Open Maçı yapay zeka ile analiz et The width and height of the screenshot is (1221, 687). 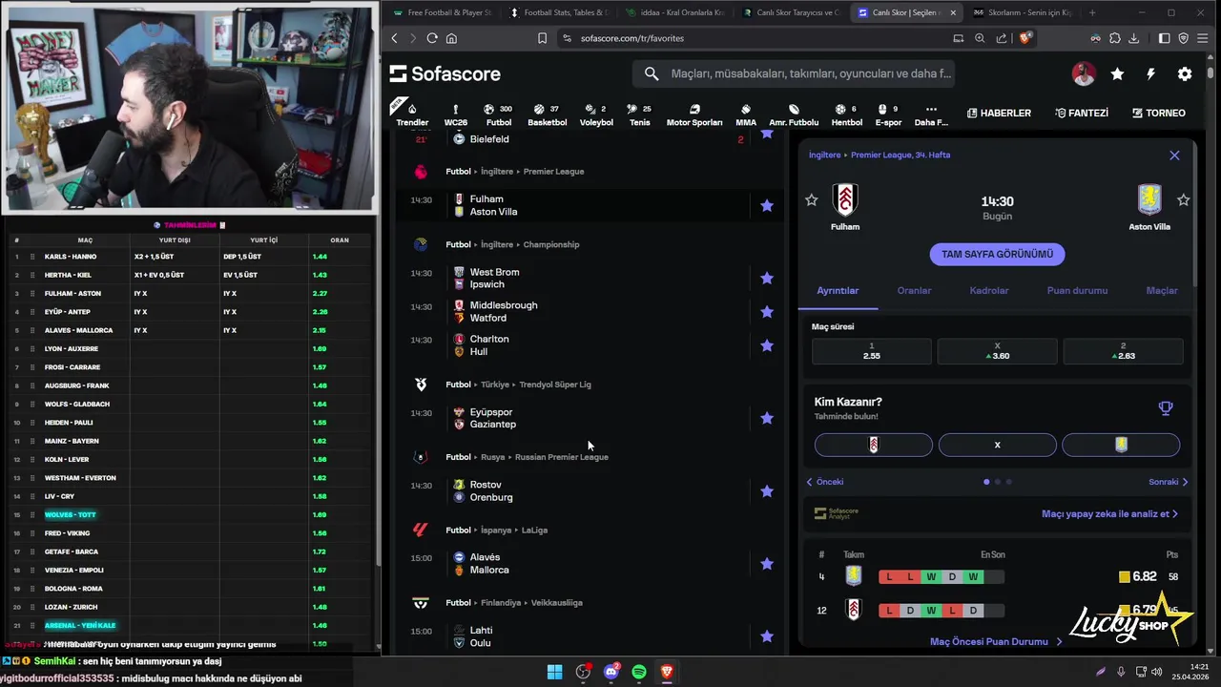1109,513
